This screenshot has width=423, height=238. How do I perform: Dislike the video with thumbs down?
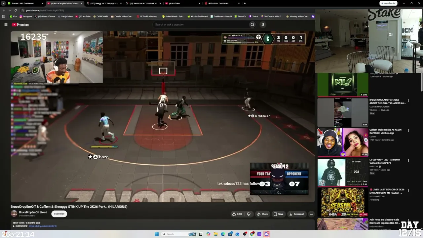coord(249,214)
